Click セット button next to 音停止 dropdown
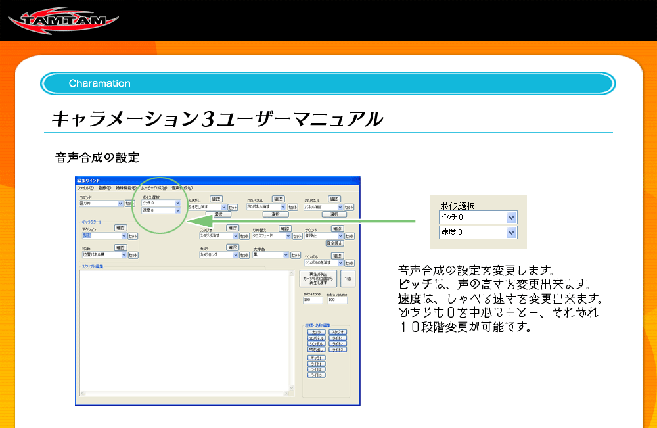Viewport: 657px width, 428px height. pos(350,236)
